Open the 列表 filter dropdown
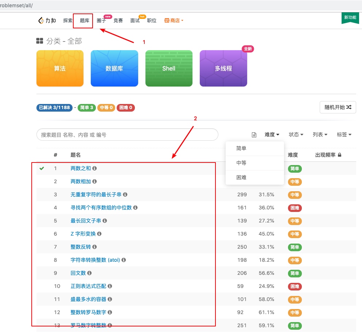The image size is (362, 333). (320, 135)
